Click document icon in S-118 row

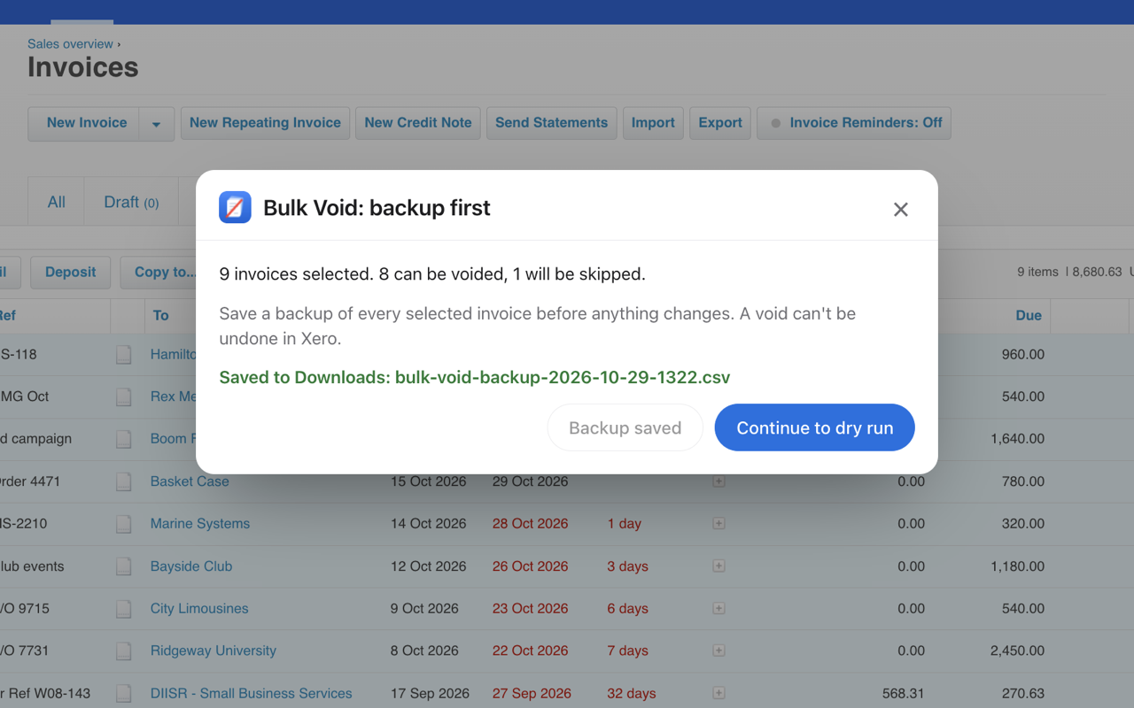(124, 354)
